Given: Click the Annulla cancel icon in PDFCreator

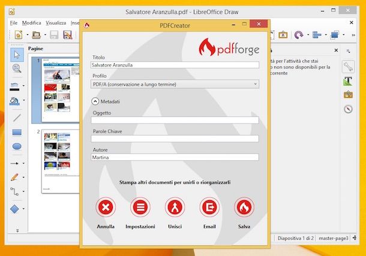Looking at the screenshot, I should [106, 207].
